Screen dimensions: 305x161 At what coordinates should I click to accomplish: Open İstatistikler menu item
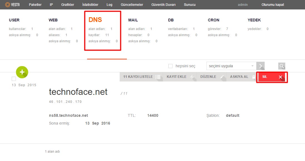tap(90, 5)
